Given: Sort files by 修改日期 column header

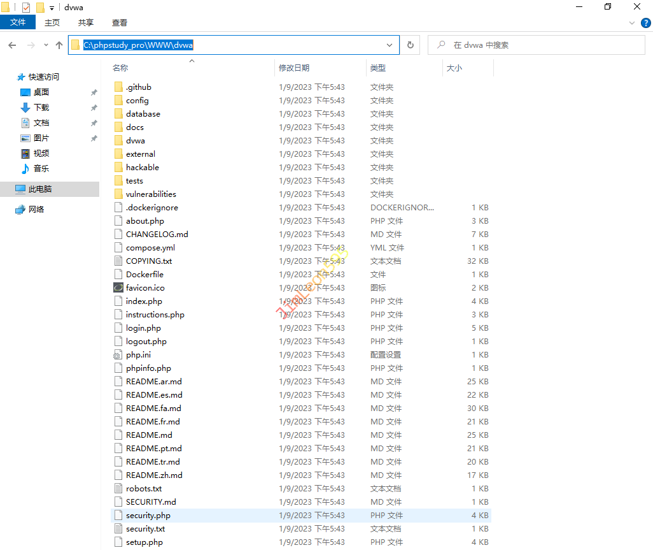Looking at the screenshot, I should [x=294, y=68].
